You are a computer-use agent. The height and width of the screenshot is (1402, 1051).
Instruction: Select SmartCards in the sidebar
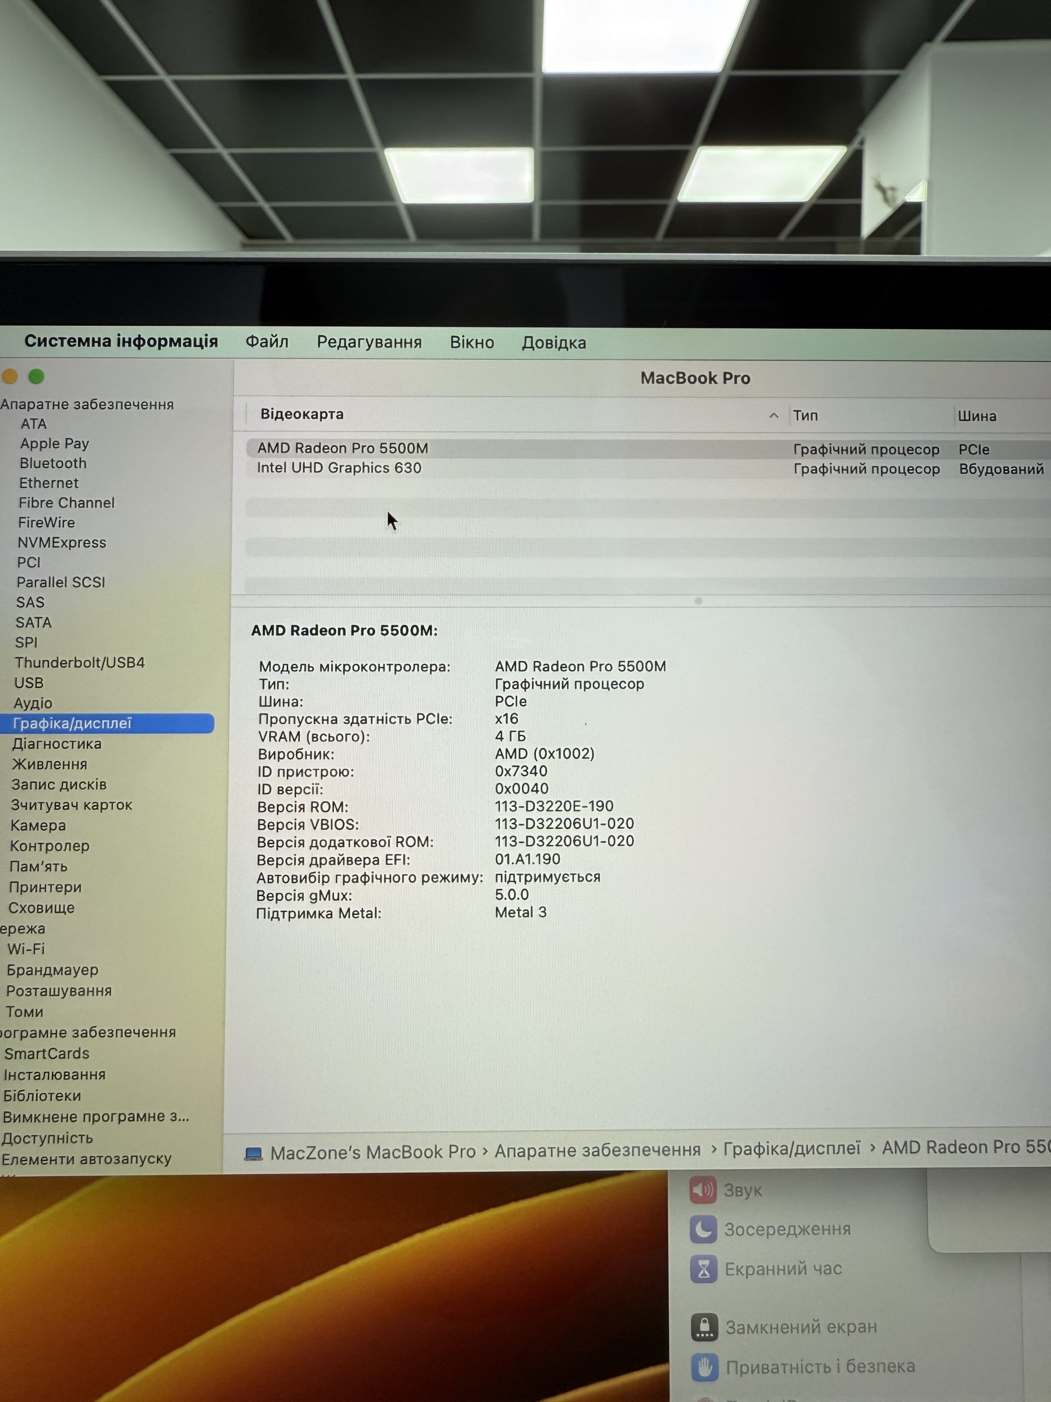47,1053
